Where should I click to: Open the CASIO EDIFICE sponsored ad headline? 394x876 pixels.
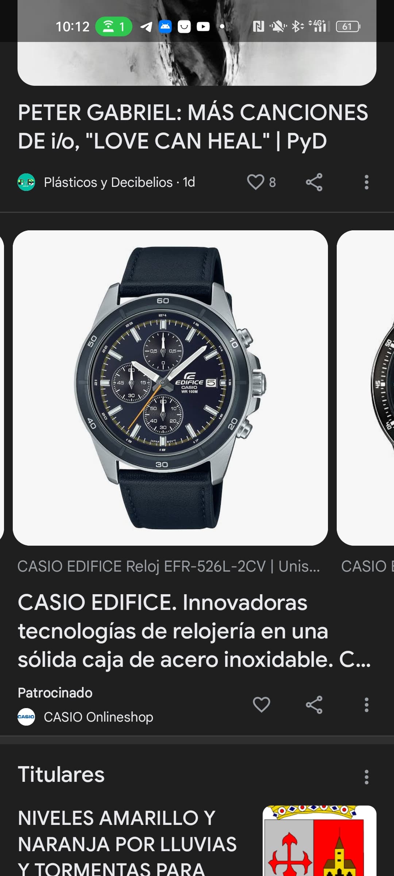coord(194,631)
